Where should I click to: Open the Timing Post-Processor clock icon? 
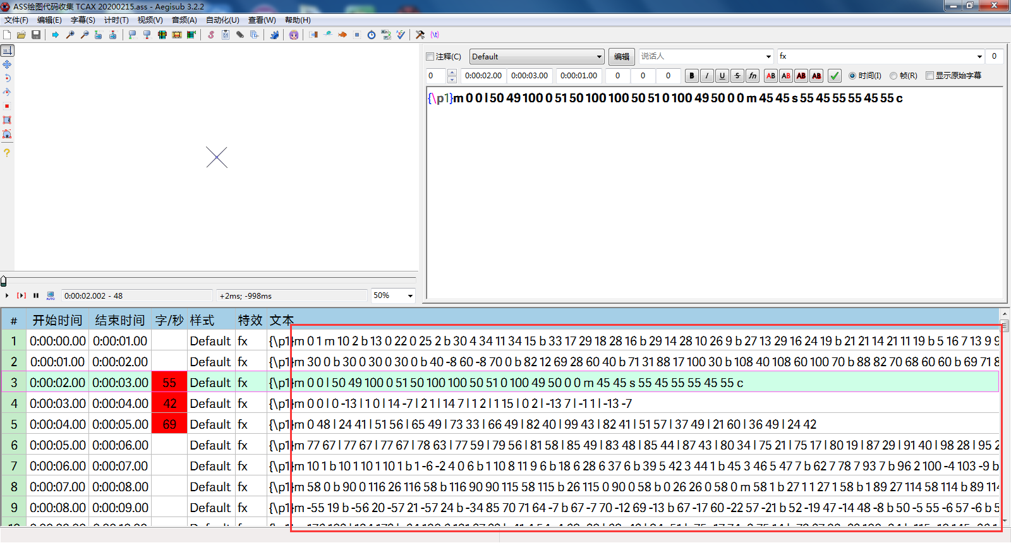click(372, 35)
